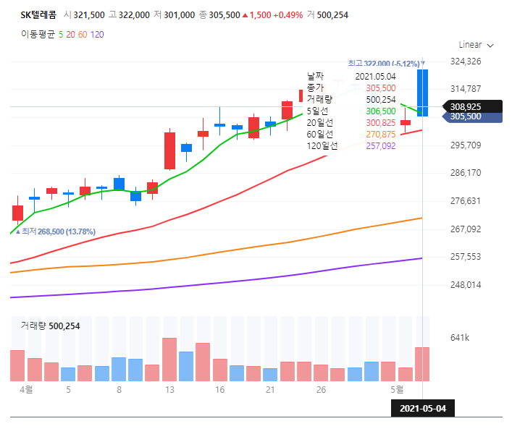This screenshot has height=429, width=512.
Task: Click the tooltip 20일선 value 300,825
Action: point(381,123)
